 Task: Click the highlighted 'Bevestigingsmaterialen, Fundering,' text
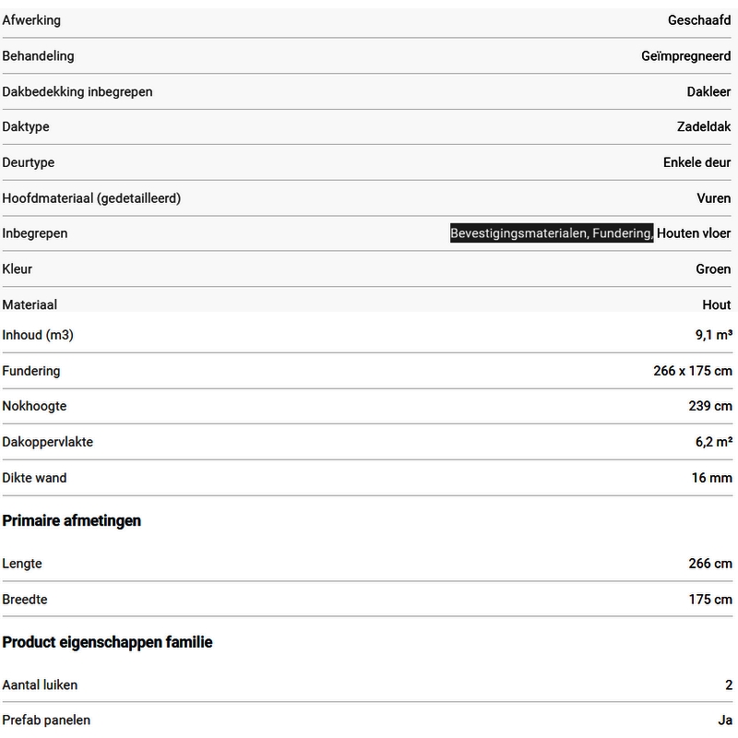[552, 233]
